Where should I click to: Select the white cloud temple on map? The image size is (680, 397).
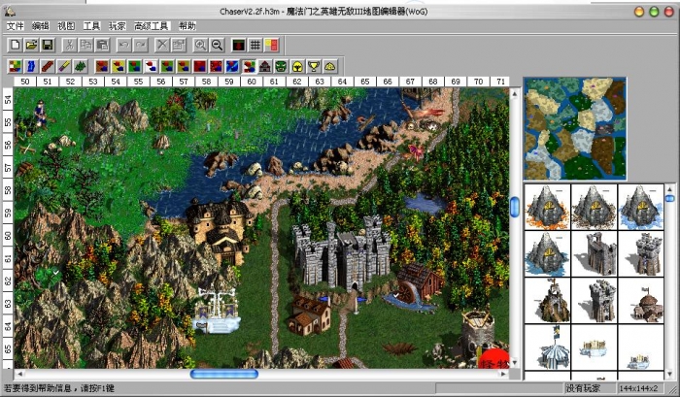(216, 312)
